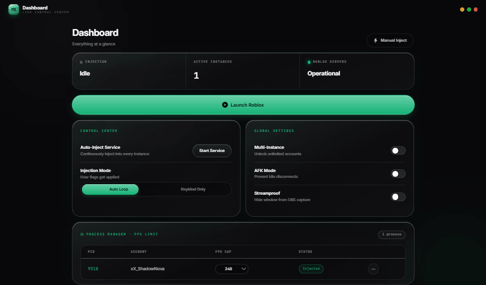The image size is (486, 285).
Task: Open the FPS cap dropdown showing 240
Action: pyautogui.click(x=232, y=269)
